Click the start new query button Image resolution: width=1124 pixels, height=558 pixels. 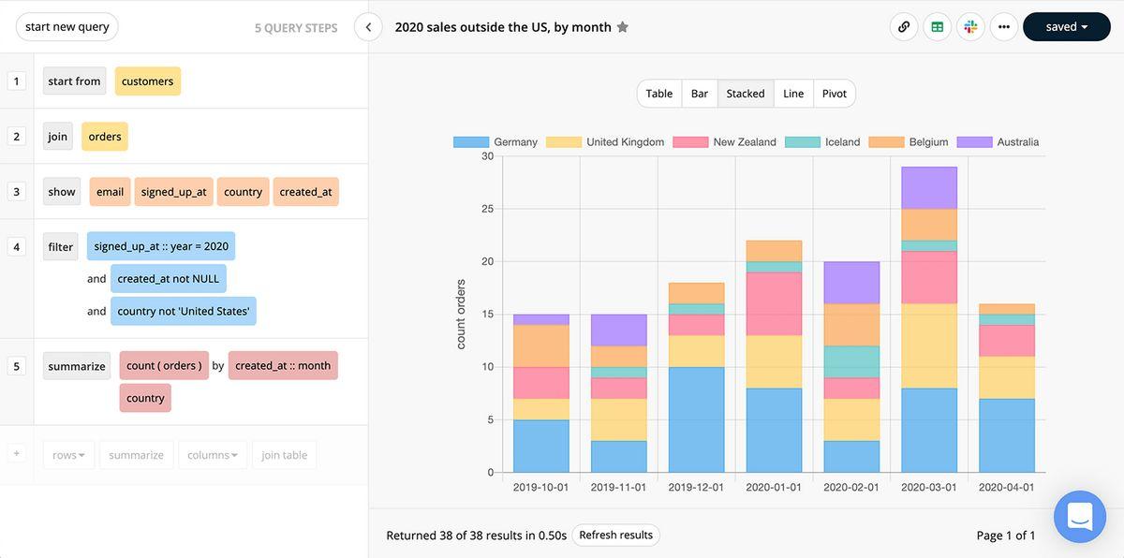pyautogui.click(x=67, y=27)
